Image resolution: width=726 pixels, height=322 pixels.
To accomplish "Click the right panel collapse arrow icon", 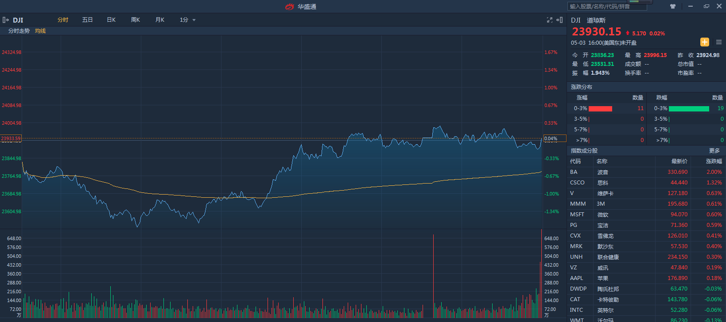I will [559, 20].
